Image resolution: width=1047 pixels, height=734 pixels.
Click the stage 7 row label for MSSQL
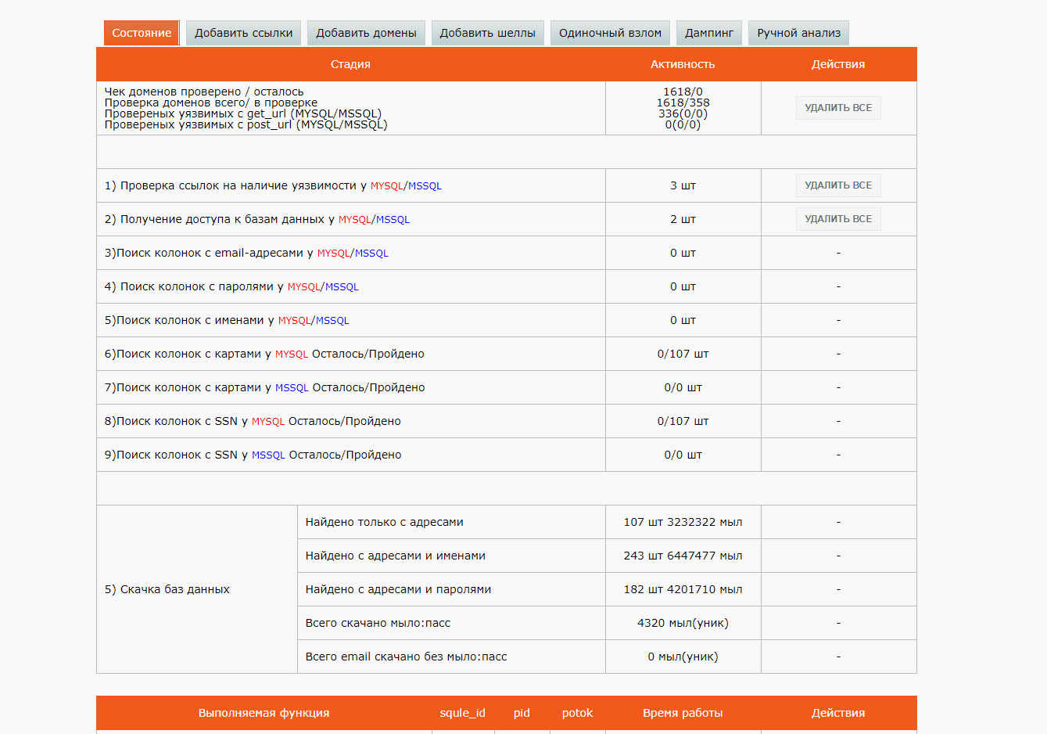pos(264,387)
